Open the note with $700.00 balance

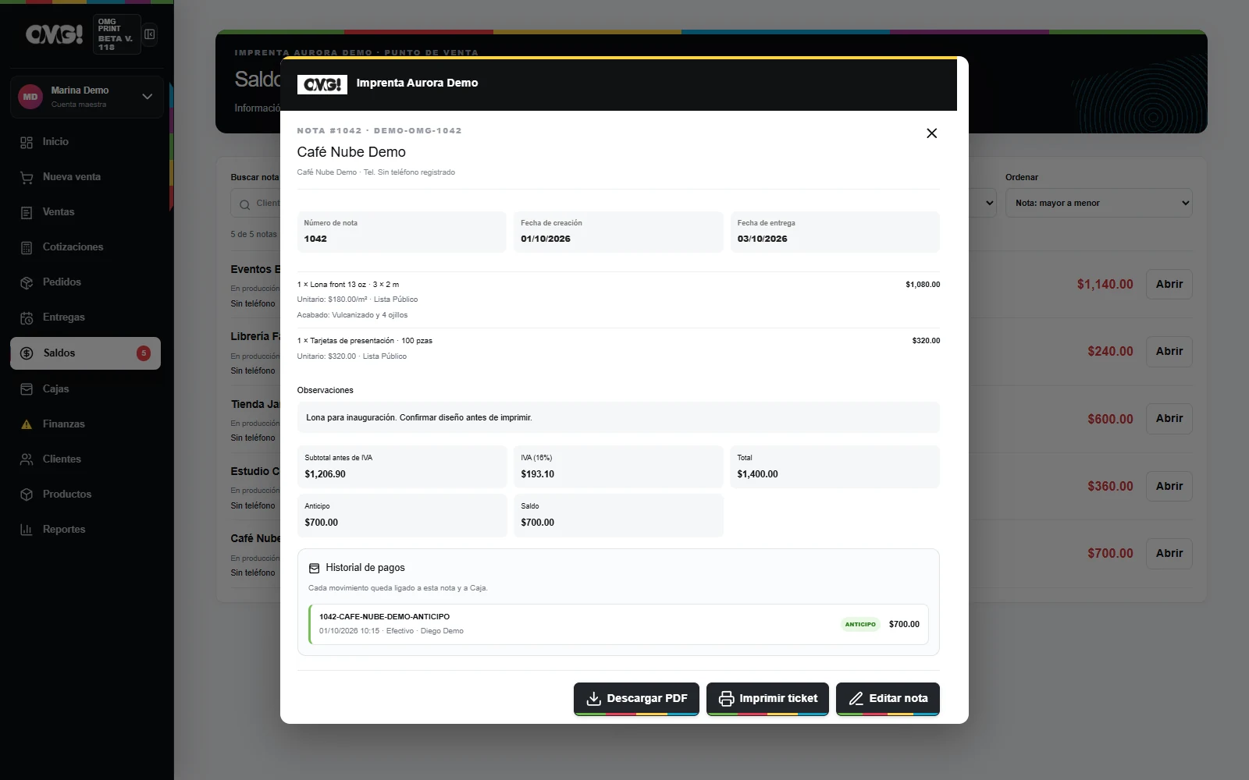pos(1169,554)
